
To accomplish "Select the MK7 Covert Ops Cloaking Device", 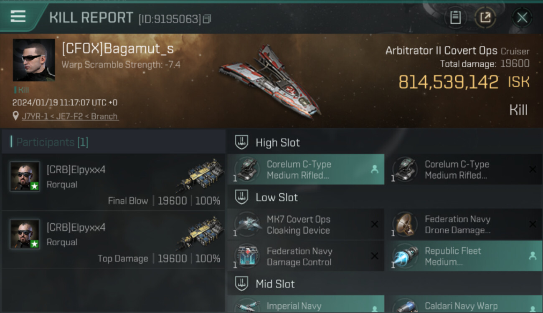I will point(306,225).
